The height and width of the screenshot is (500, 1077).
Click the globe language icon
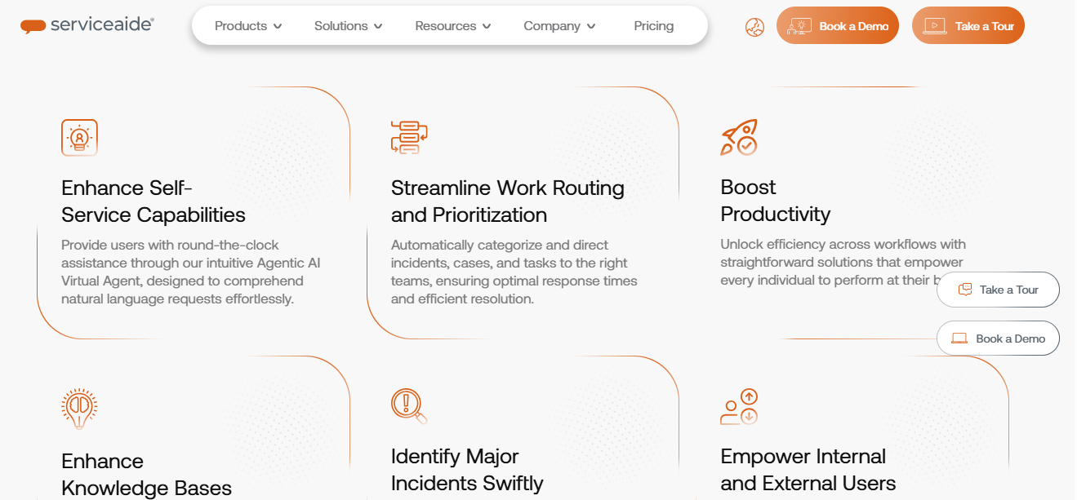pyautogui.click(x=754, y=27)
